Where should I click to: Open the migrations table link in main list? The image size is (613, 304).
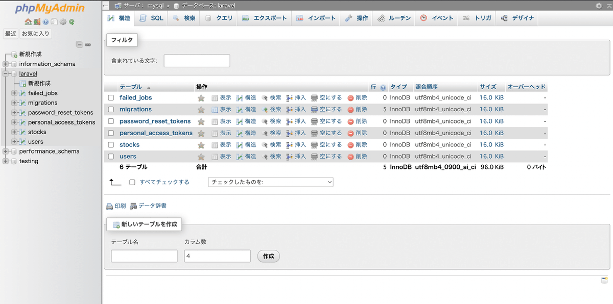135,110
